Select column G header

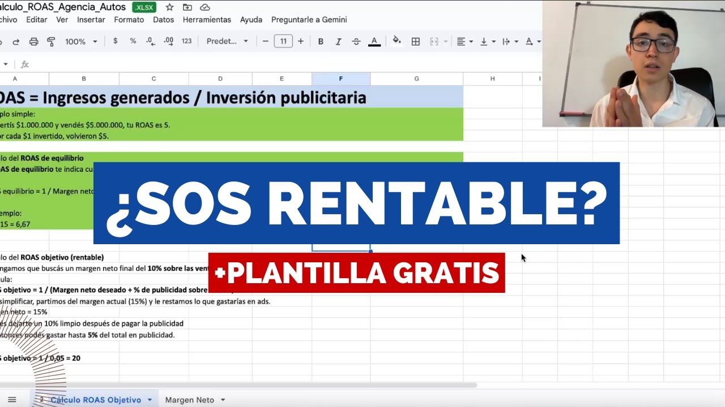[x=416, y=79]
